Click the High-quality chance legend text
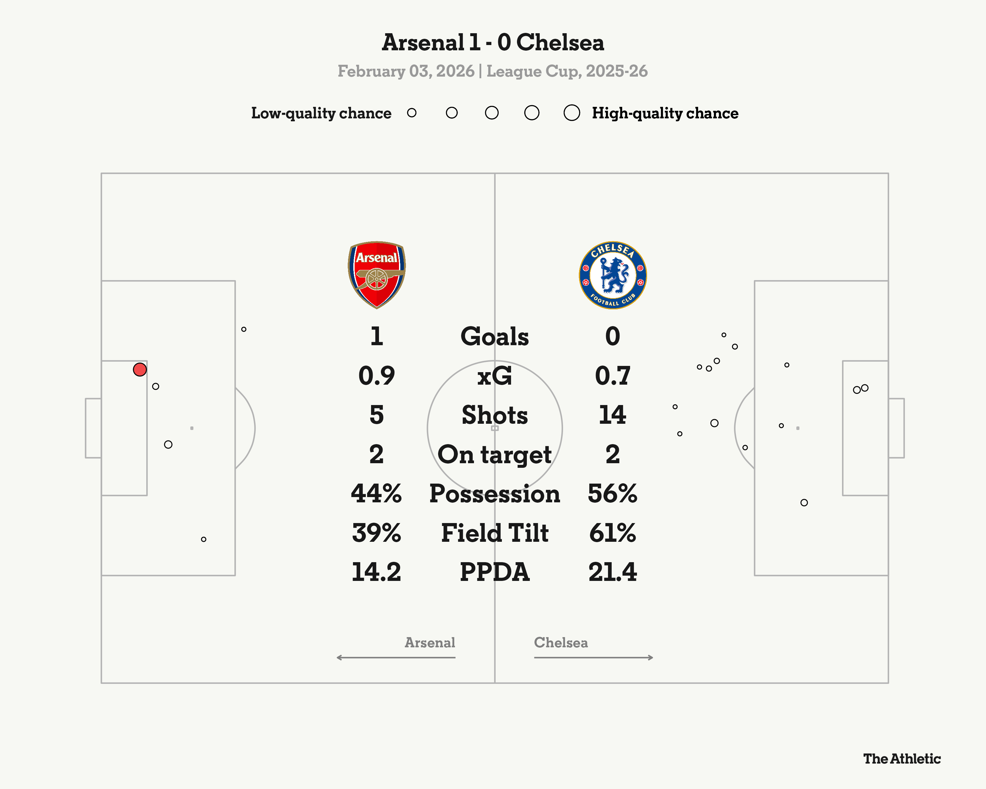The image size is (986, 789). coord(665,113)
